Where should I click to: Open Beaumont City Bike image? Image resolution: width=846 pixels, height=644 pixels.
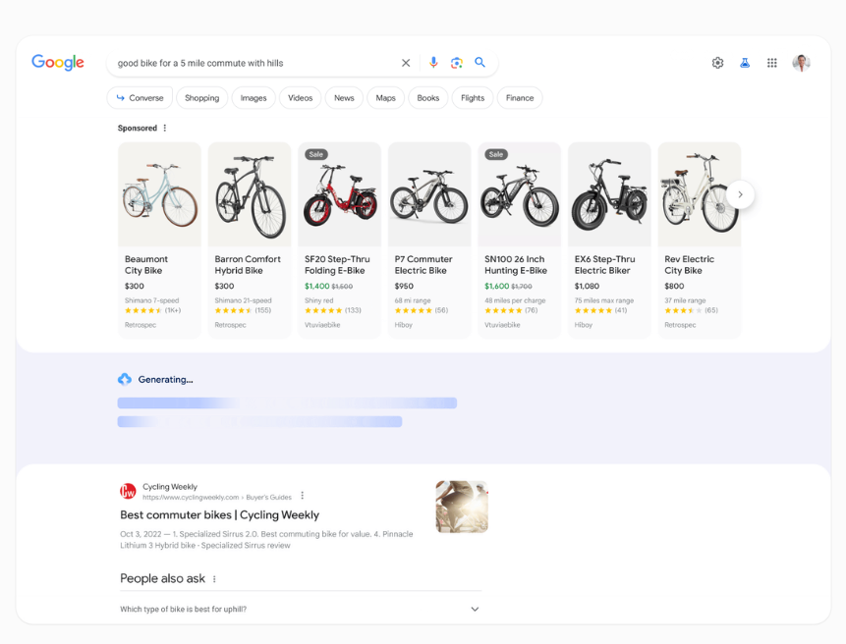pos(160,194)
